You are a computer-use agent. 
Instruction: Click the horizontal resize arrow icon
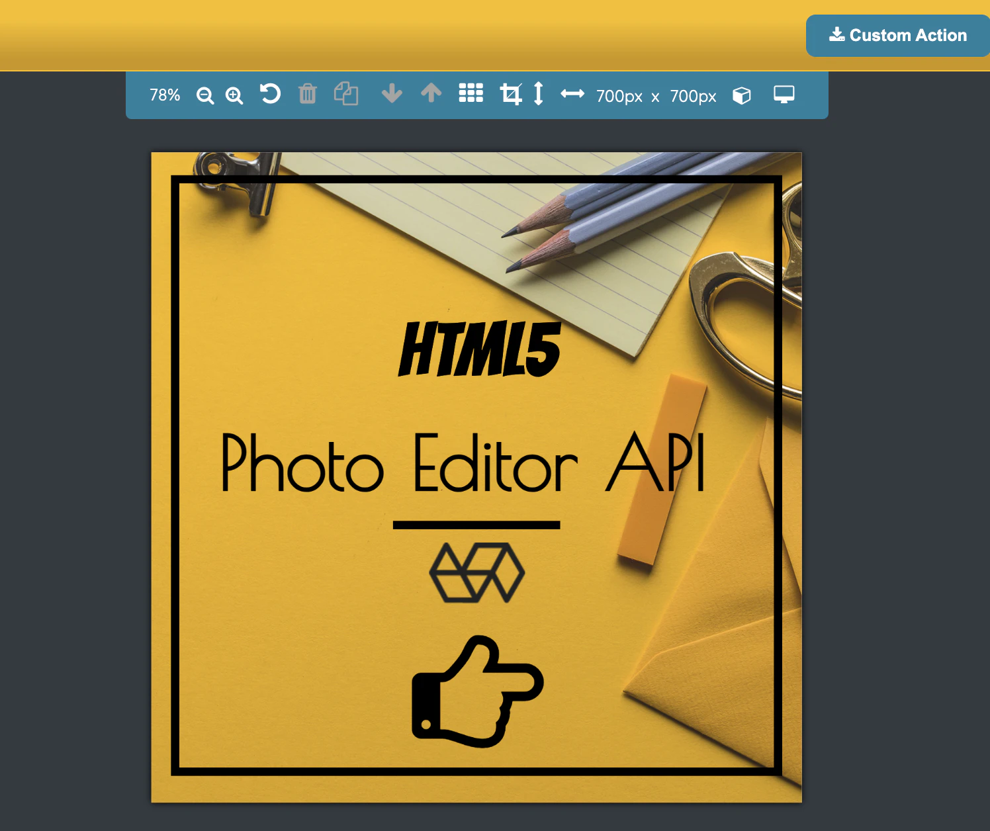click(x=573, y=95)
